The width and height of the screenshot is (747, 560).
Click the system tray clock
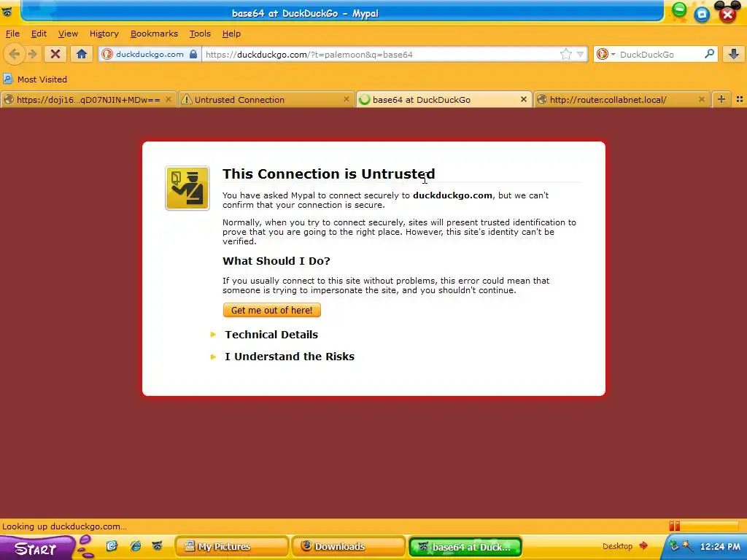point(720,547)
